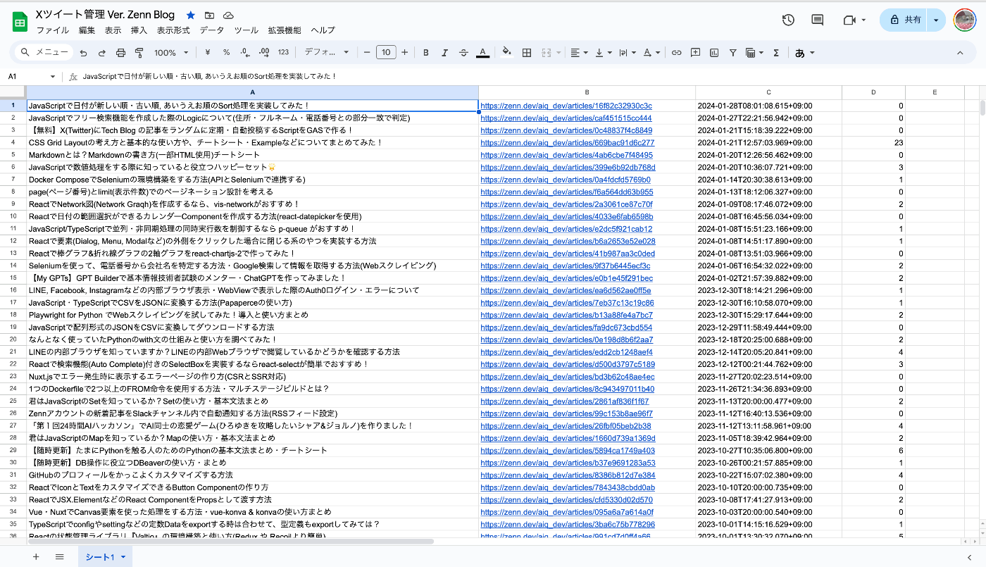
Task: Open the share options dropdown arrow
Action: tap(936, 20)
